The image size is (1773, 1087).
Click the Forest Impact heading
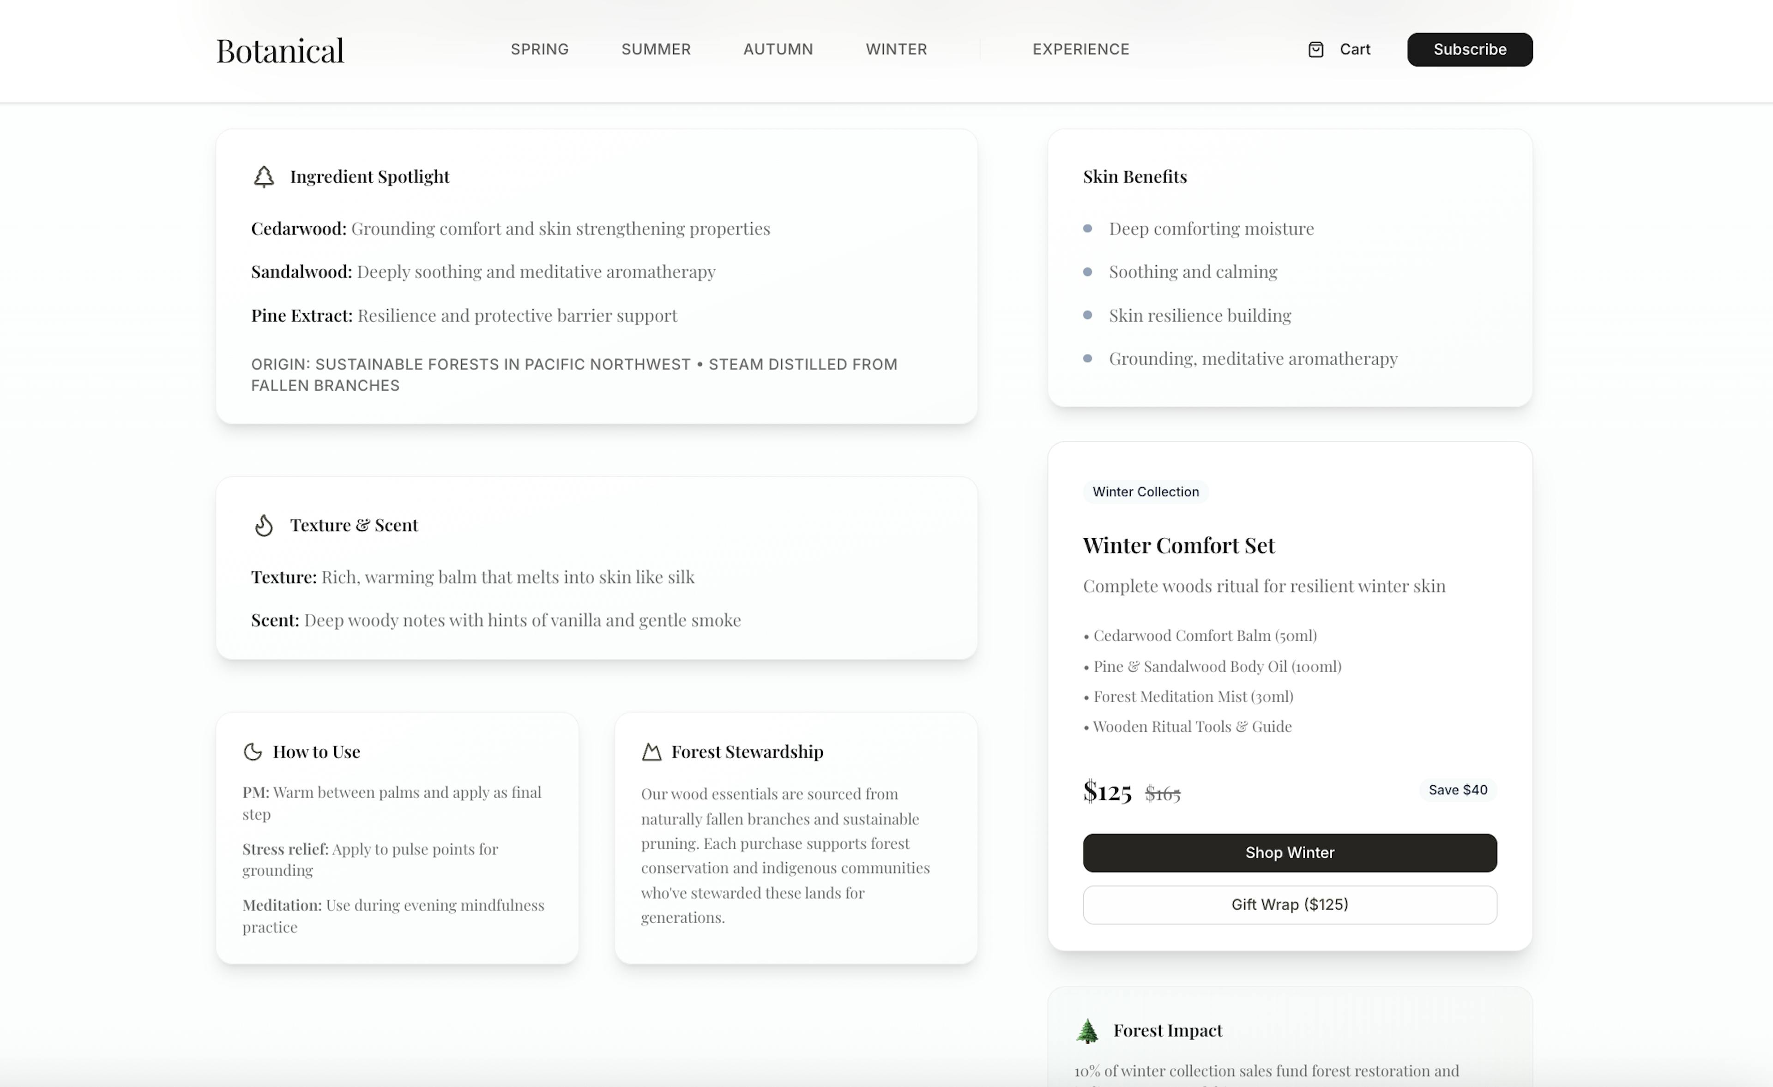click(1167, 1031)
